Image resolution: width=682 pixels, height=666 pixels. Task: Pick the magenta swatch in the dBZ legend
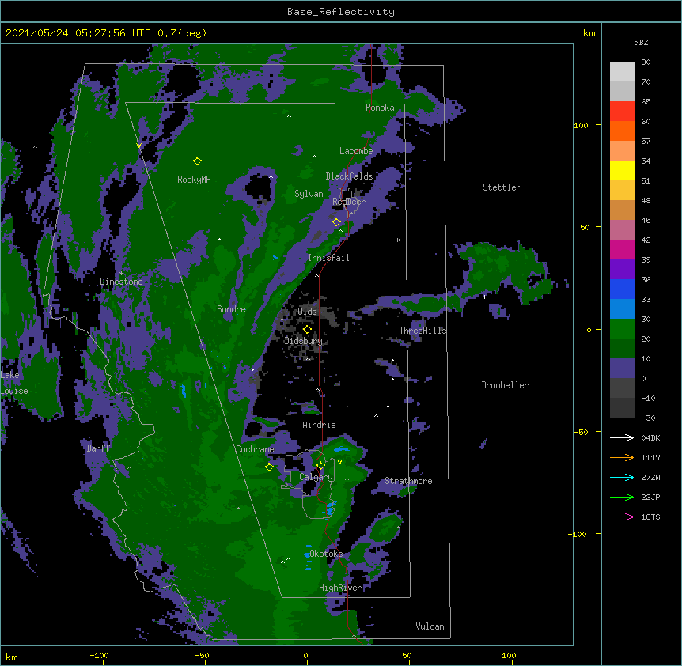622,249
